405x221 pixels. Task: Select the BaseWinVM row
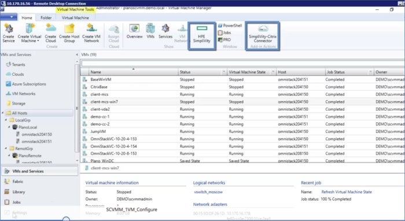click(243, 80)
